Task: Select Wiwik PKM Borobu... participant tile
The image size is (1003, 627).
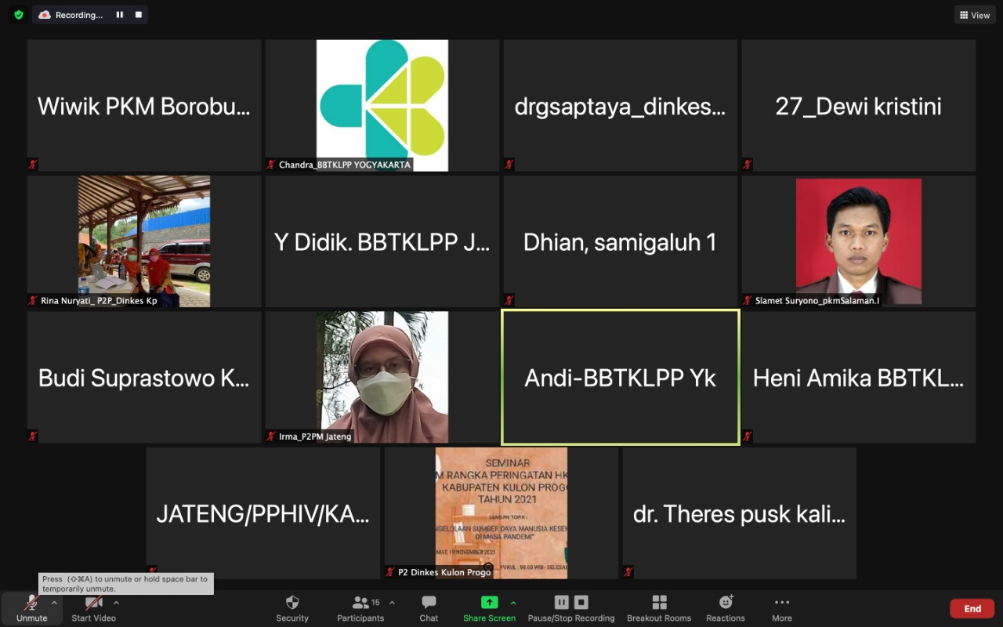Action: (144, 106)
